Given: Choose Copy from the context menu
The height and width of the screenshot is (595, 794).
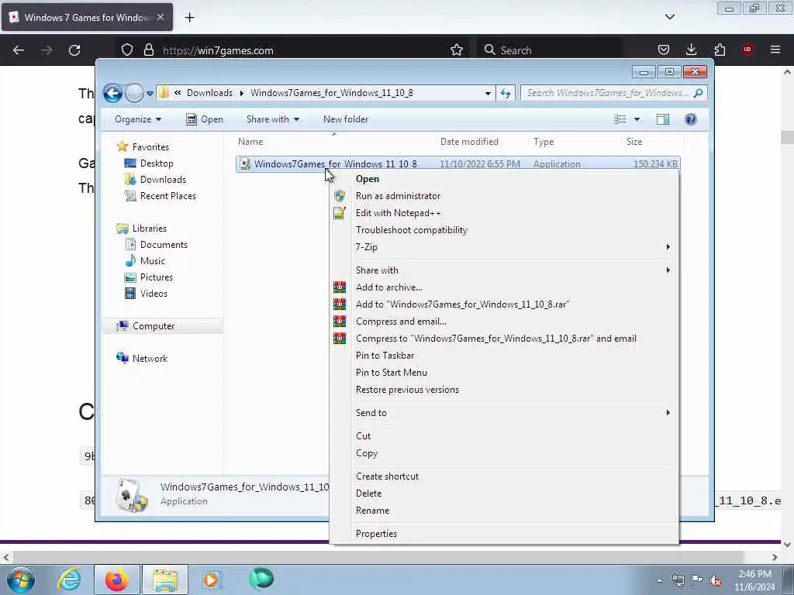Looking at the screenshot, I should [504, 453].
